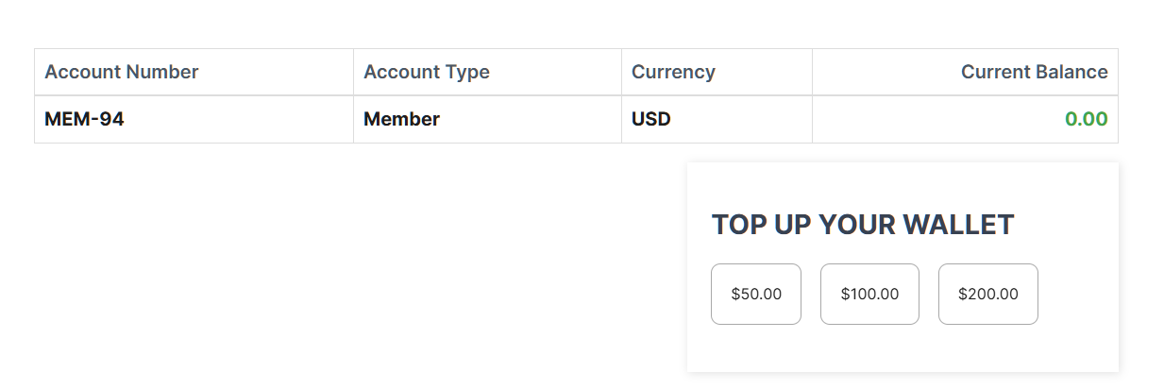
Task: Click the TOP UP YOUR WALLET heading
Action: [x=862, y=225]
